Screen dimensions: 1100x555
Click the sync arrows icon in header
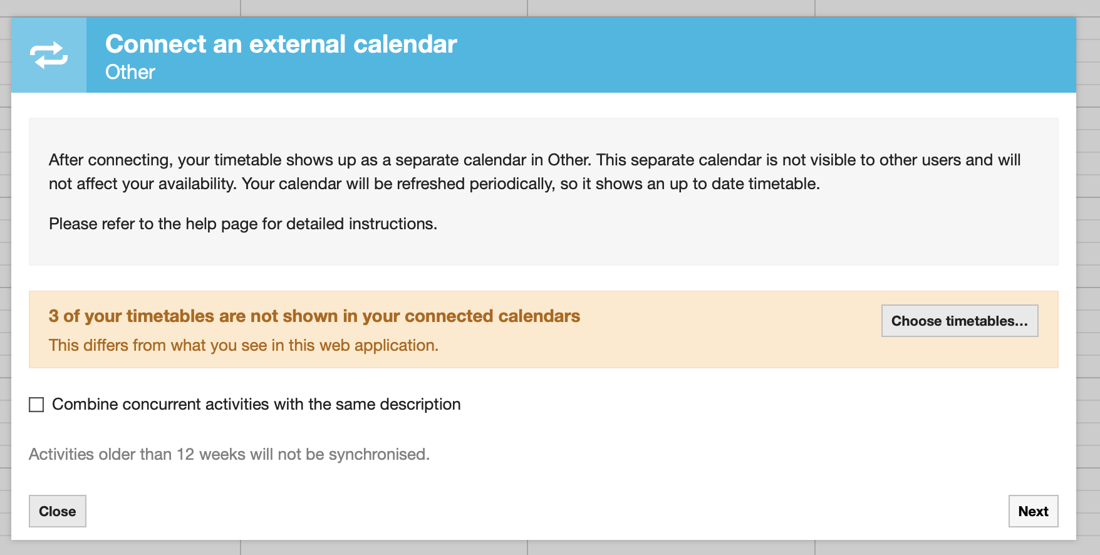click(x=49, y=55)
